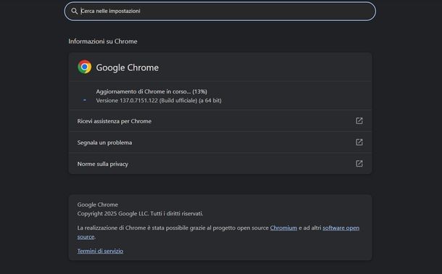This screenshot has height=274, width=442.
Task: Open 'Ricevi assistenza per Chrome' row
Action: pyautogui.click(x=220, y=121)
